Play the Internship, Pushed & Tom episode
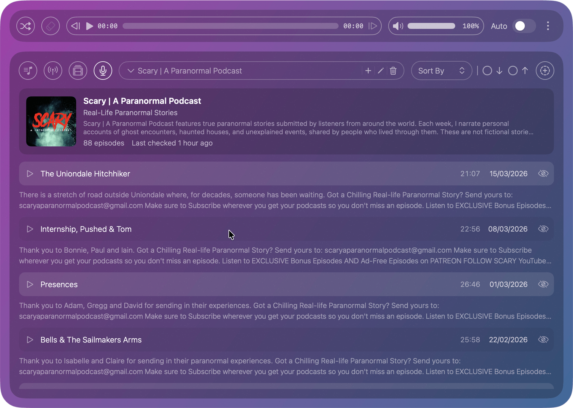This screenshot has width=573, height=408. click(x=30, y=229)
